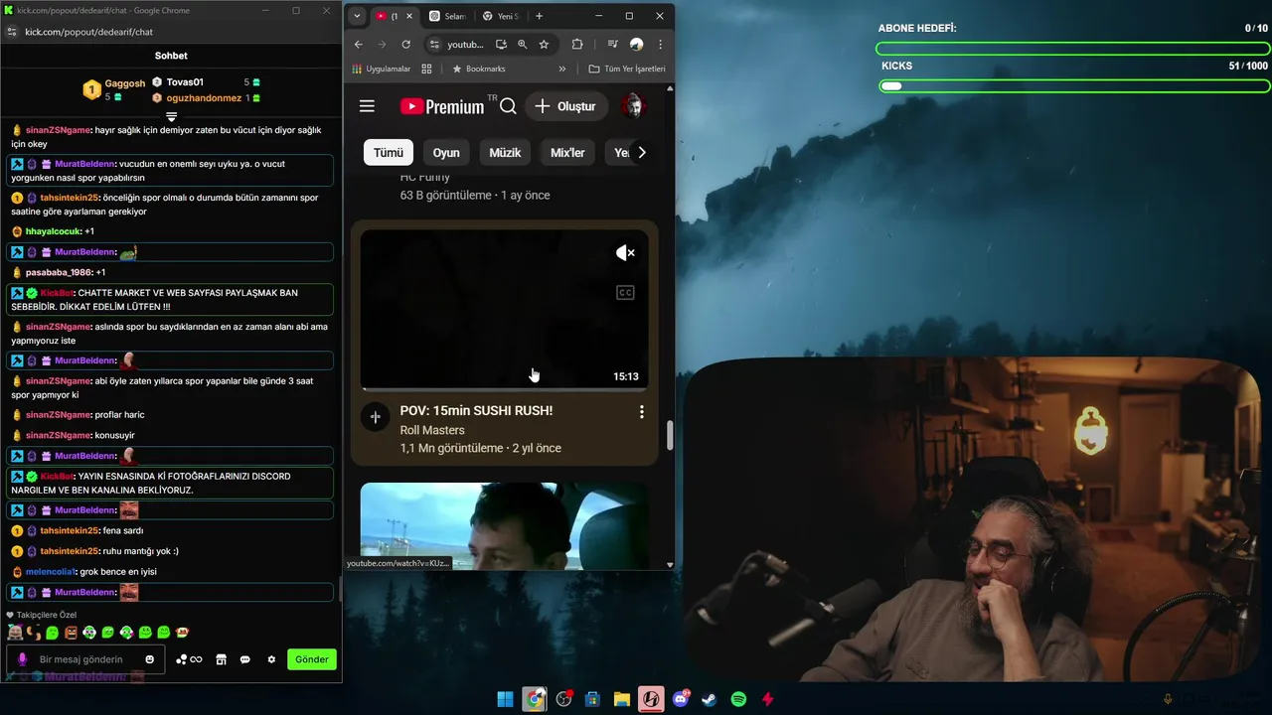The width and height of the screenshot is (1272, 715).
Task: Toggle closed captions on the video preview
Action: point(625,292)
